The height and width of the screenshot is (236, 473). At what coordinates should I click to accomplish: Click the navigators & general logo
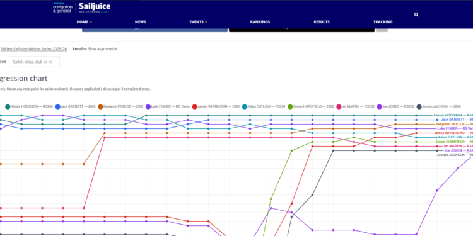pos(62,8)
